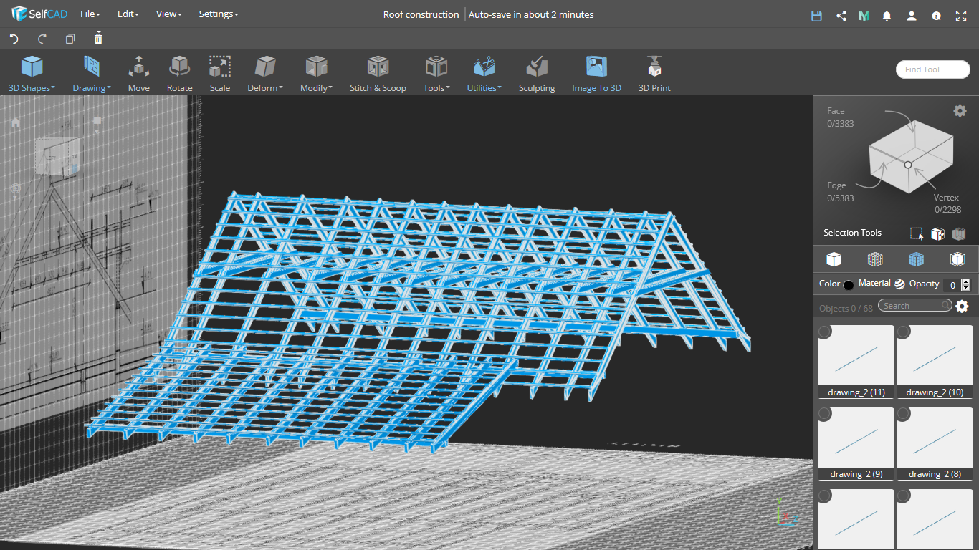Open notifications bell
The image size is (979, 550).
click(x=887, y=15)
